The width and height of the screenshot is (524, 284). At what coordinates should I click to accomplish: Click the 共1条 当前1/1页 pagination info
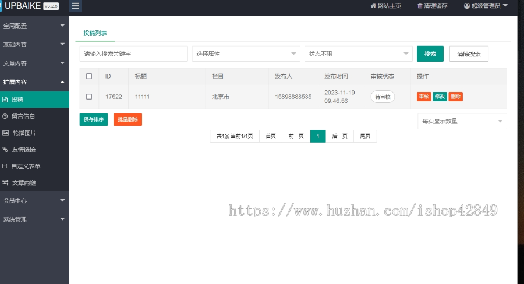click(235, 136)
